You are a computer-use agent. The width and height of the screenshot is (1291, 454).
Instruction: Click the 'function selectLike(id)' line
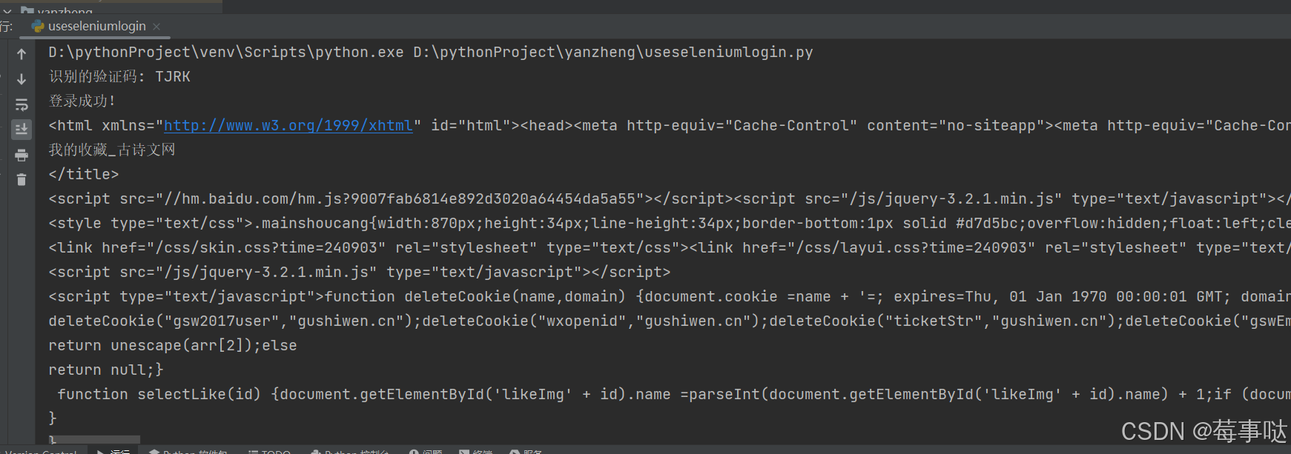[x=674, y=394]
